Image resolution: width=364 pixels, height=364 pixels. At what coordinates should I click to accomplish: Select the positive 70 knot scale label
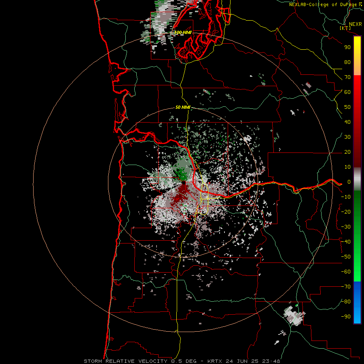(x=347, y=77)
